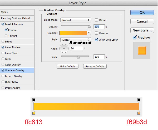Enable the Stroke checkbox
The width and height of the screenshot is (158, 130).
3,41
